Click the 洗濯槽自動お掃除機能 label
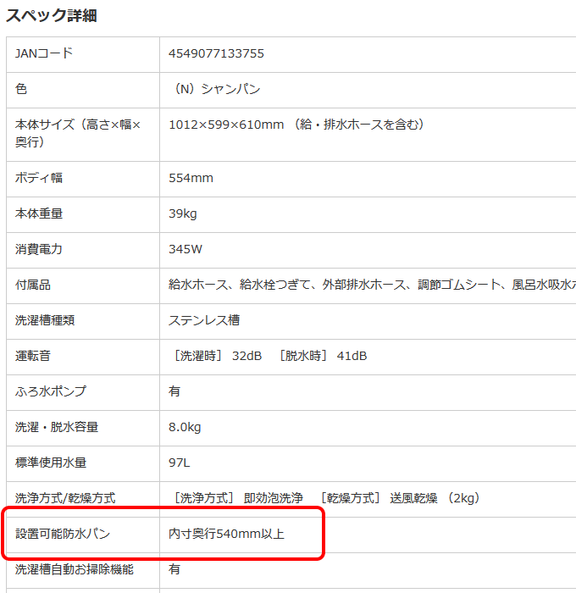Viewport: 576px width, 593px height. coord(75,569)
